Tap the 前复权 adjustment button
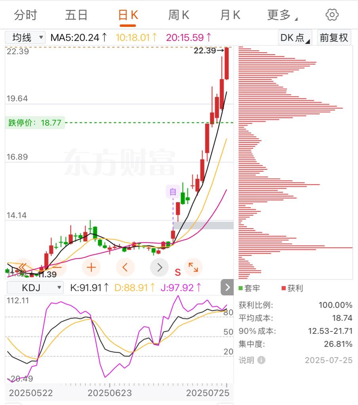 pos(334,38)
